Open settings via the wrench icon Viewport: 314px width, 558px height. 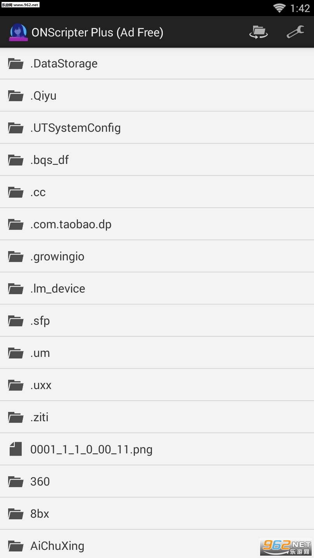pyautogui.click(x=295, y=32)
